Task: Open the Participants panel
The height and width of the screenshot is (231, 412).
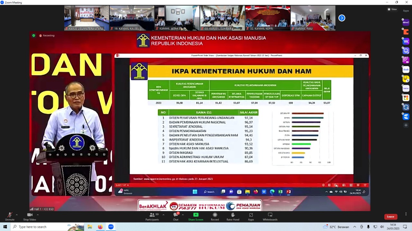Action: [152, 215]
